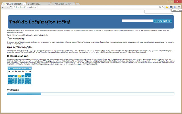
Task: Restore down the browser window
Action: pos(172,1)
